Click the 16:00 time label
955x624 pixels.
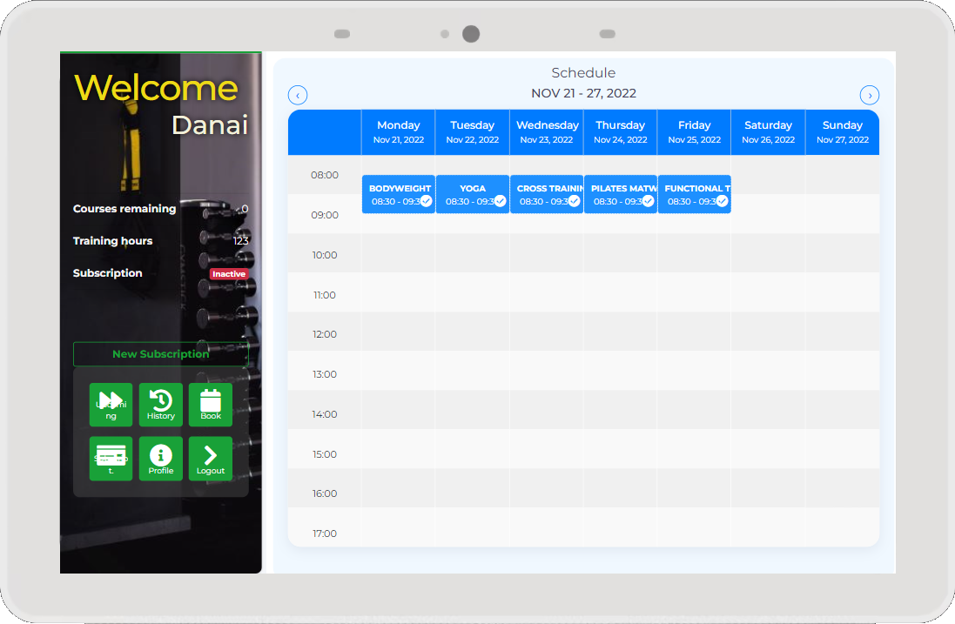coord(325,493)
